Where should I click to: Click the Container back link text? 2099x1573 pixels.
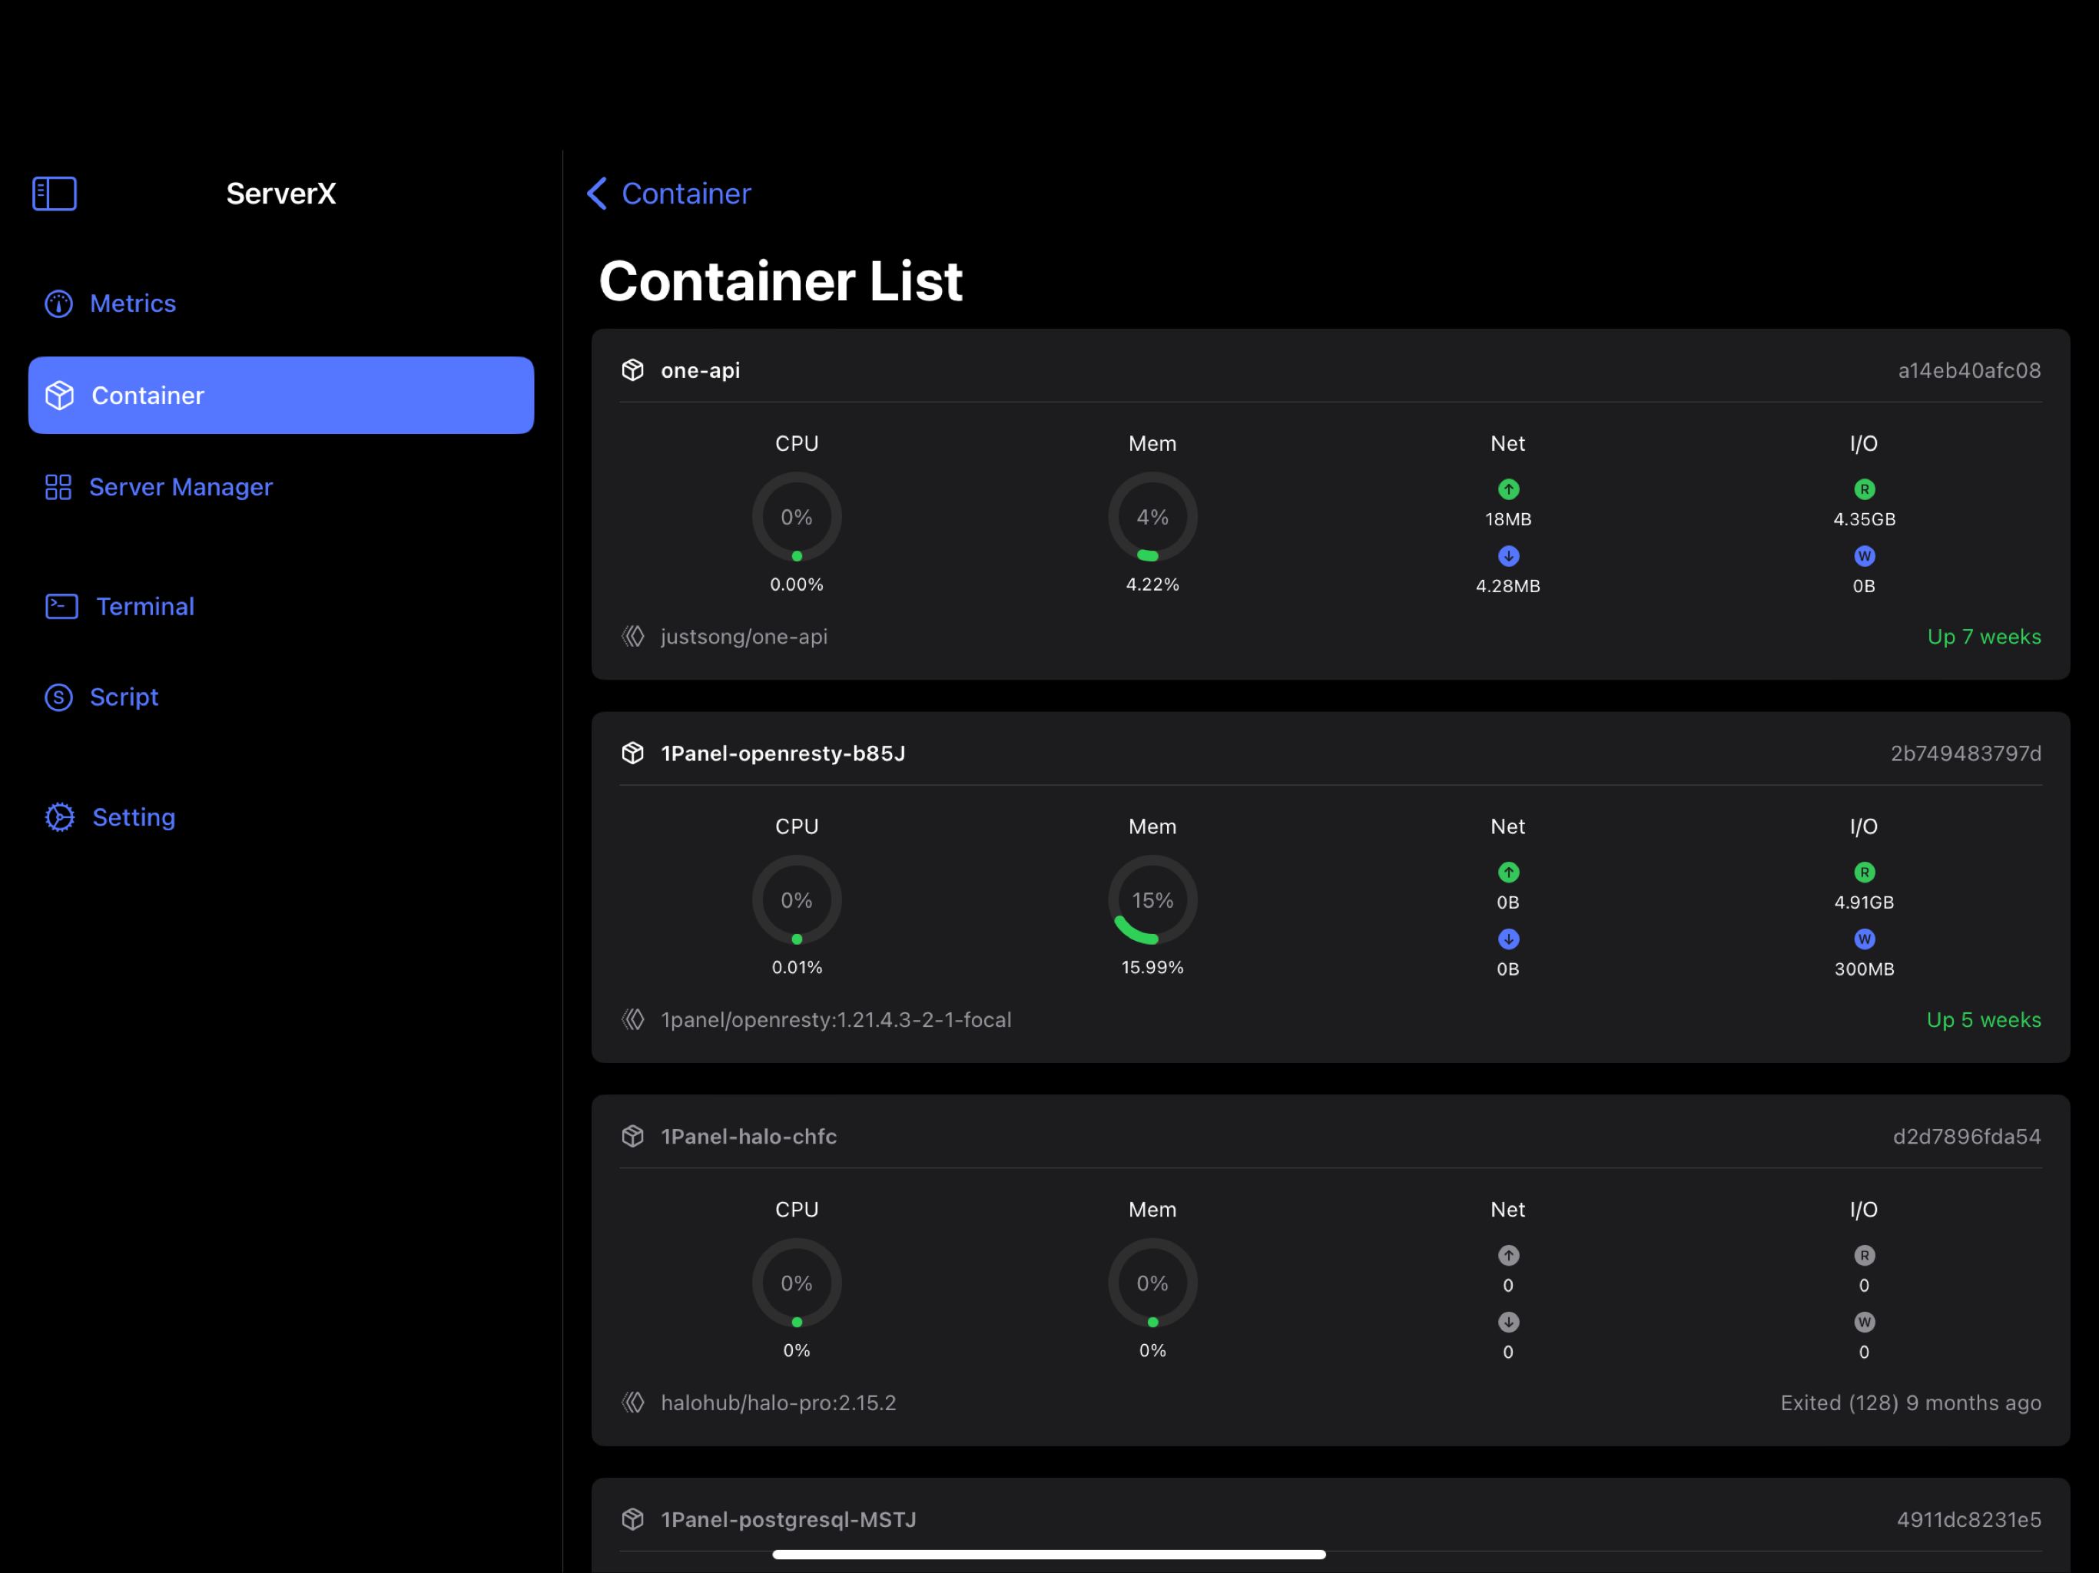[686, 194]
